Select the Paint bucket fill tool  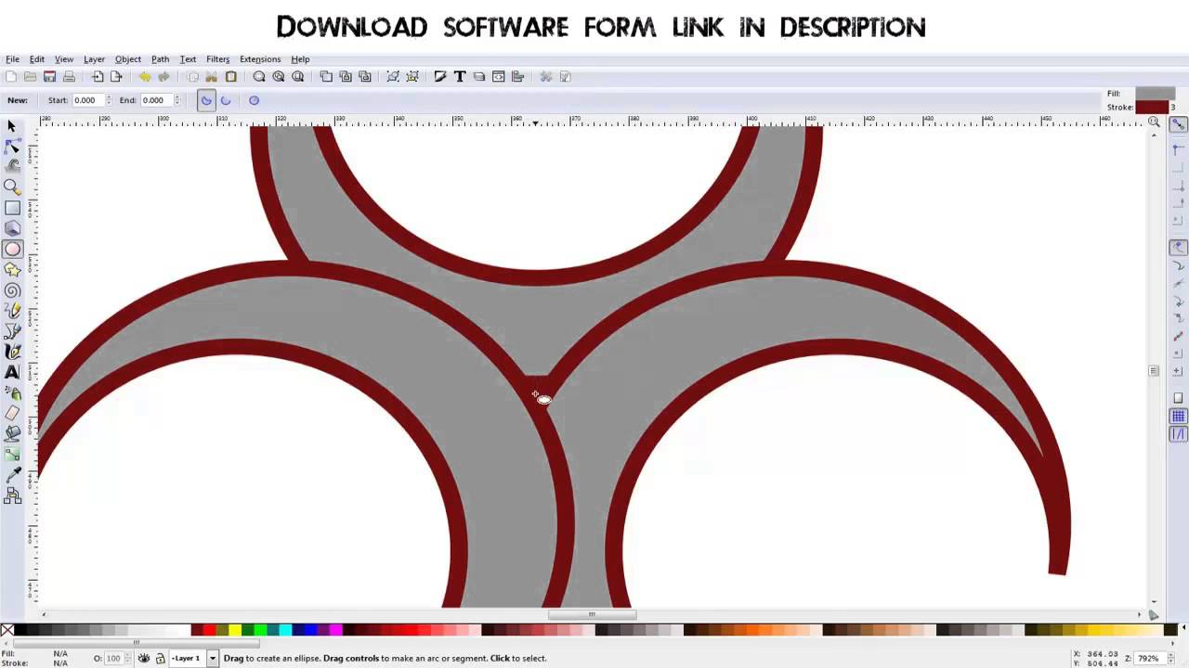click(x=13, y=433)
